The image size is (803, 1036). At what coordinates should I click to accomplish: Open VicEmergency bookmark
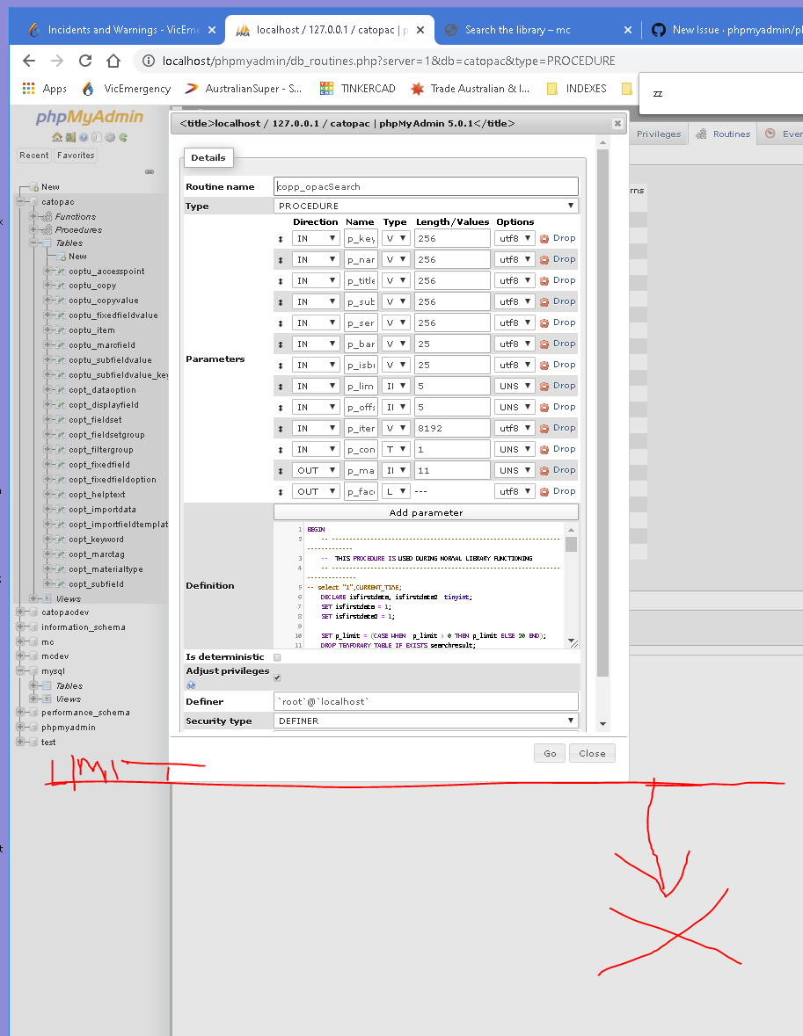(127, 89)
